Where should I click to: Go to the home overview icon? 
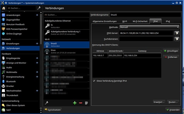click(x=4, y=8)
